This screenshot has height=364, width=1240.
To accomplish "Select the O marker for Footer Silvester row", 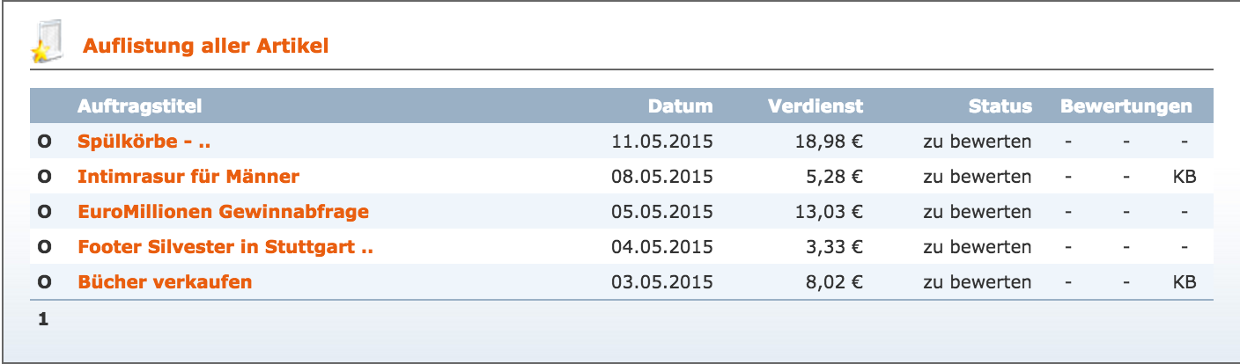I will [44, 247].
